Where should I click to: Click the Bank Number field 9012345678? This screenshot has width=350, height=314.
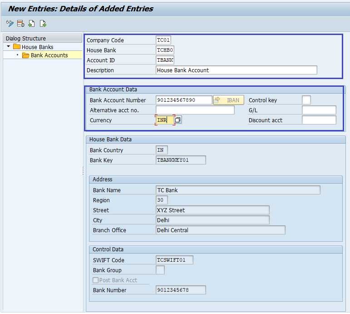[181, 290]
